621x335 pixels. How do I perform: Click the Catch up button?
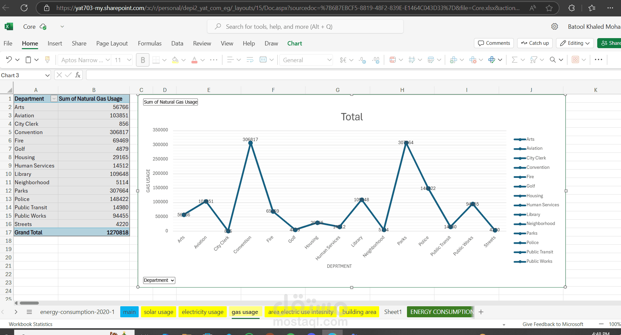coord(535,43)
